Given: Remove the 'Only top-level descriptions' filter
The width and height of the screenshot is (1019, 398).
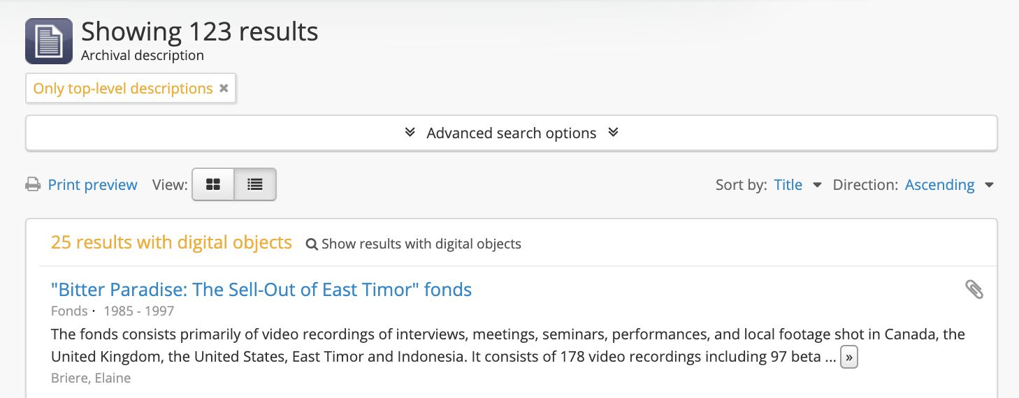Looking at the screenshot, I should (224, 89).
